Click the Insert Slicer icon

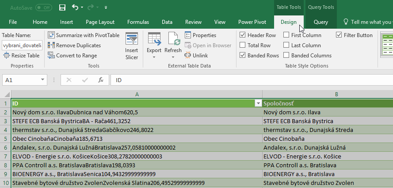[132, 38]
